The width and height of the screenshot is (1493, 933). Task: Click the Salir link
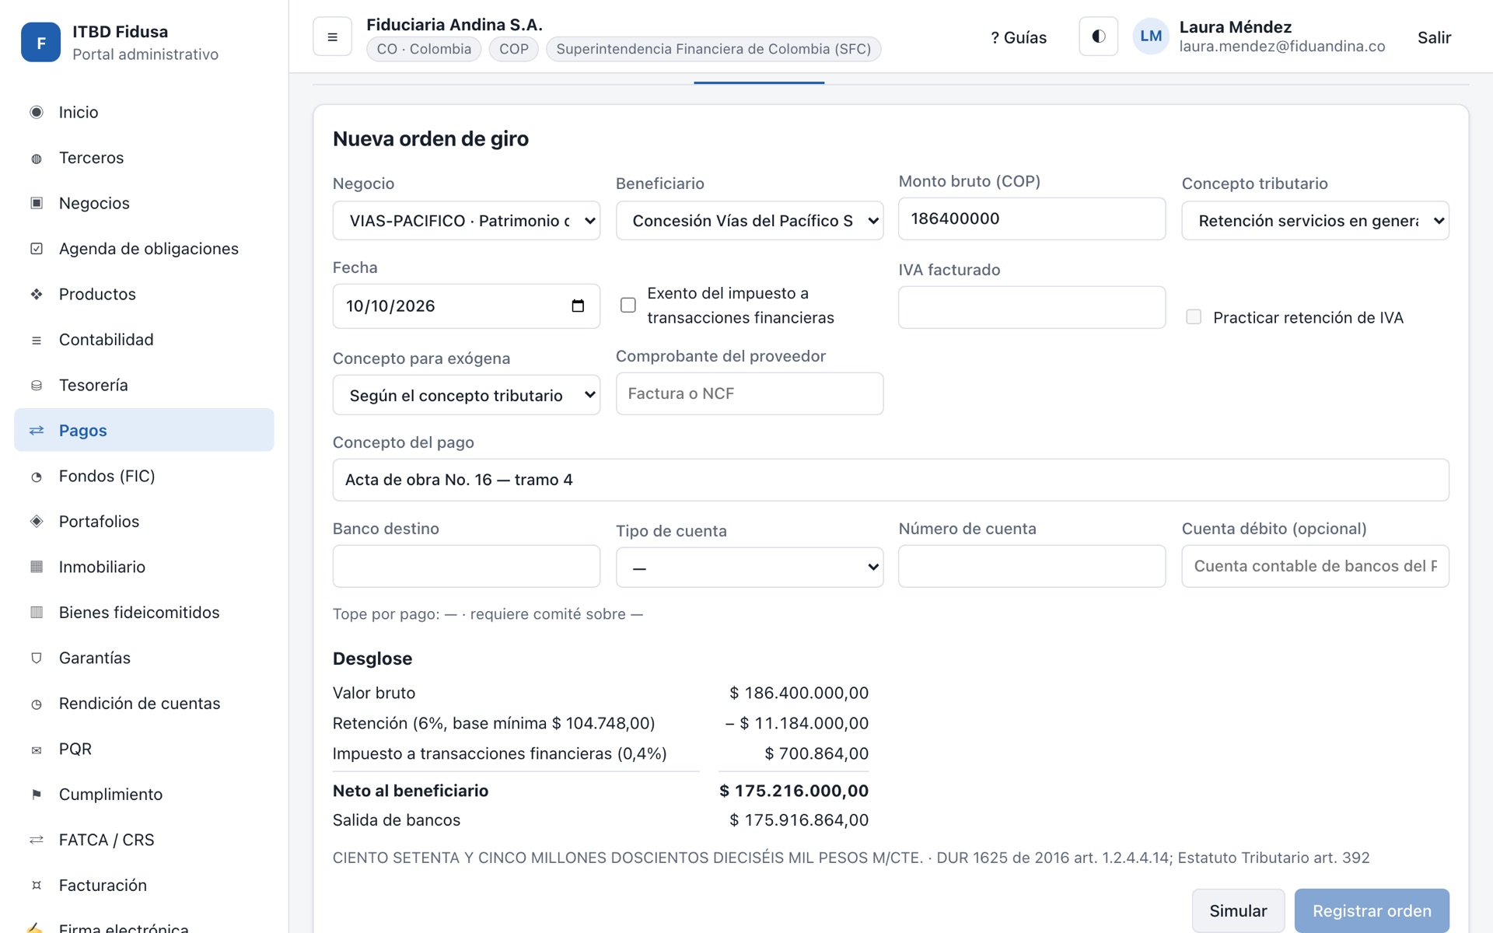tap(1434, 37)
